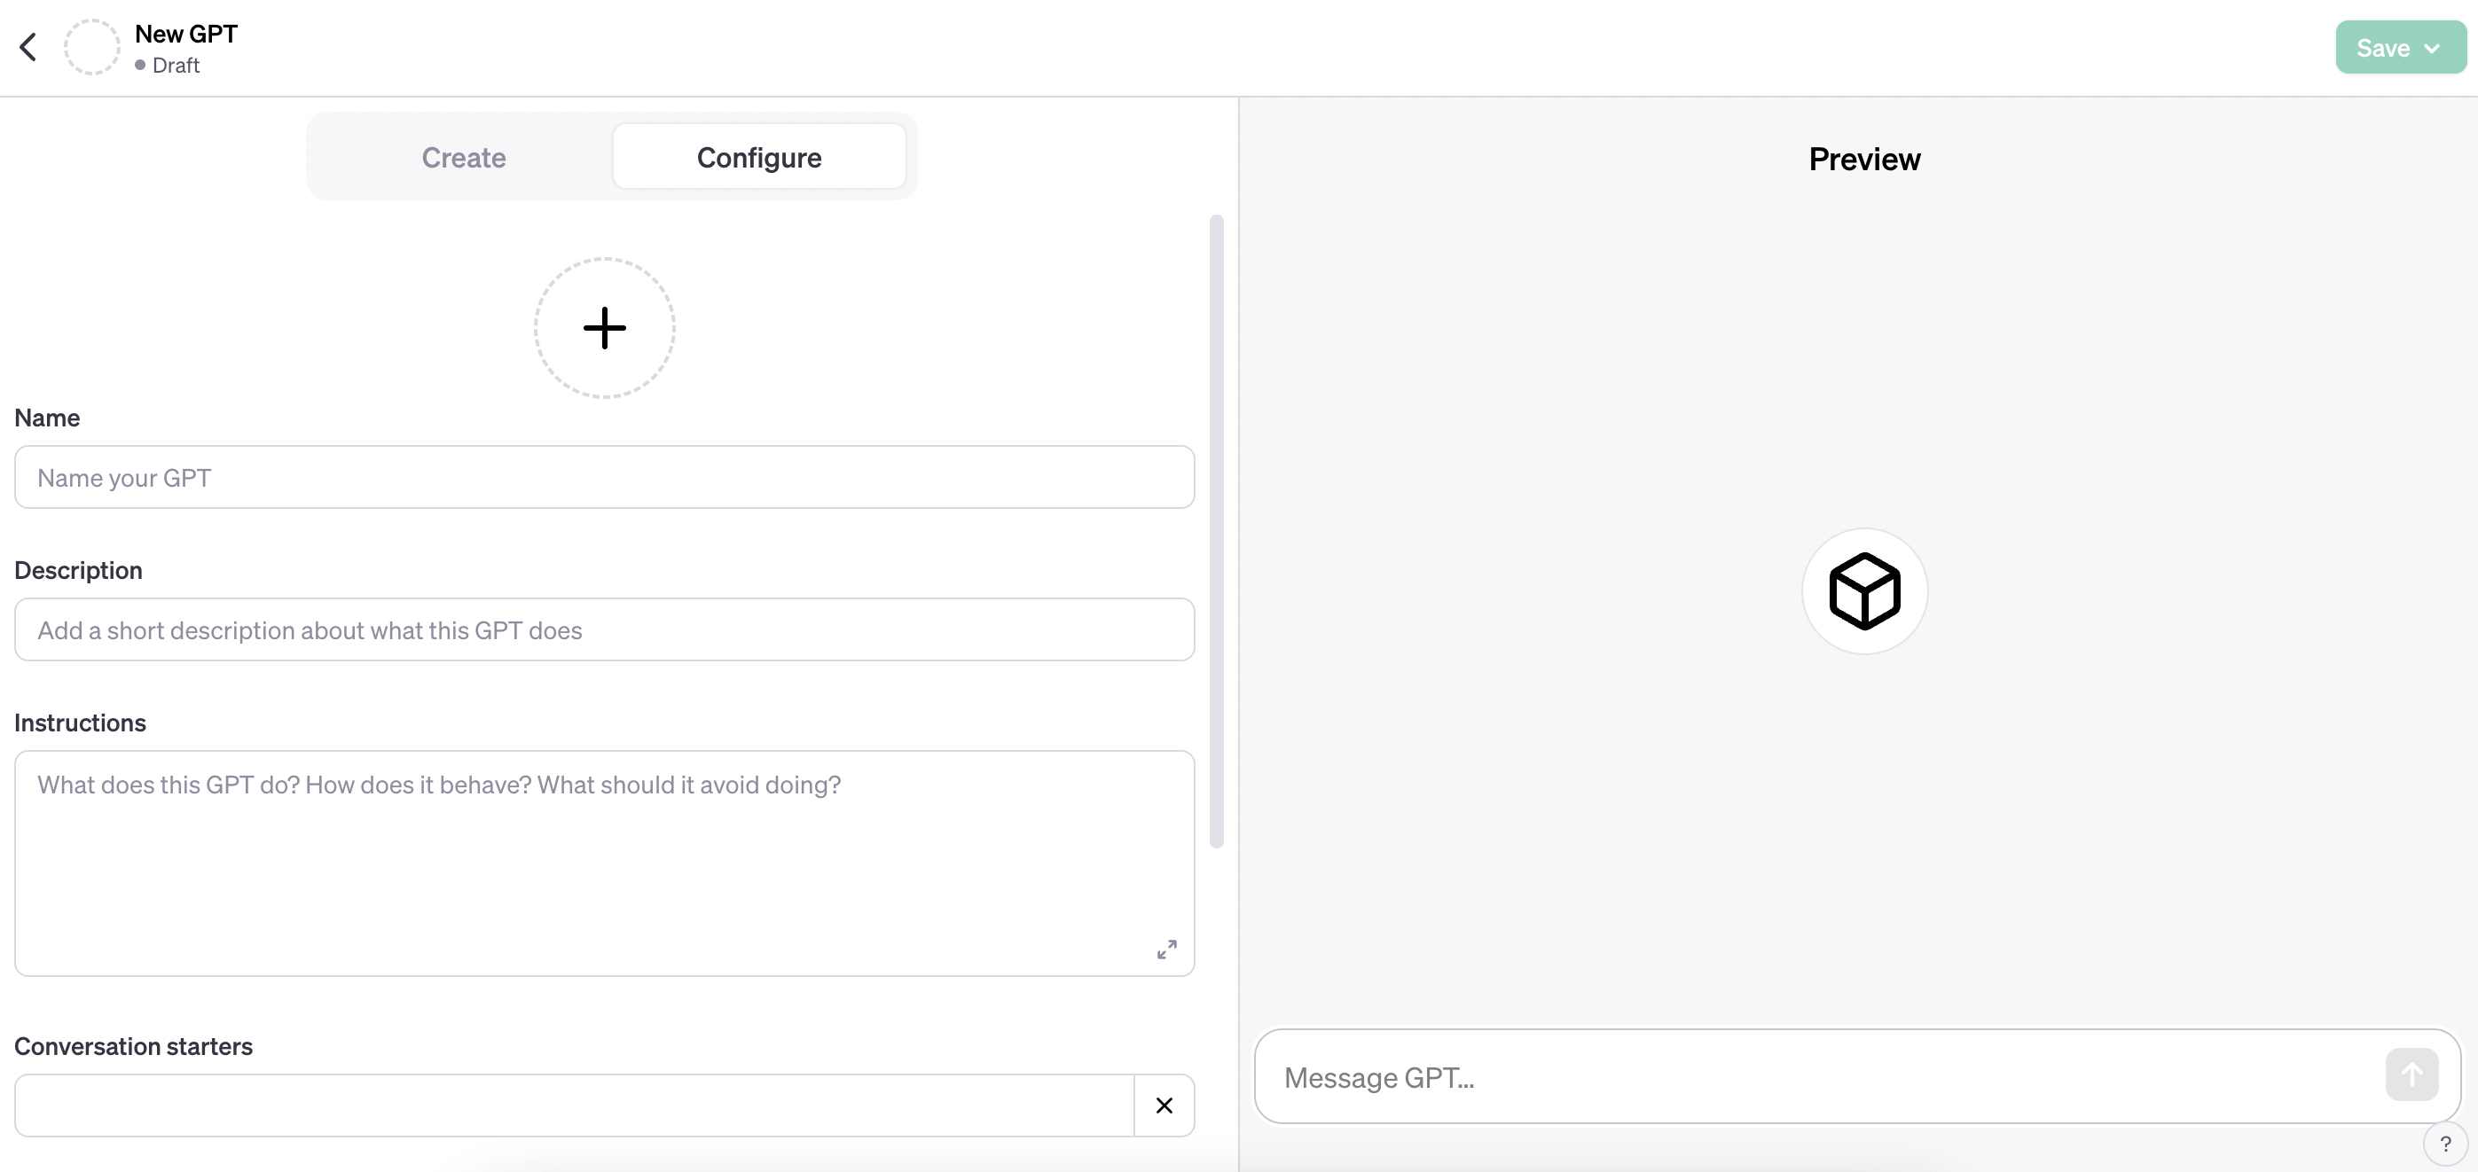Open the Save dropdown chevron

[2432, 48]
